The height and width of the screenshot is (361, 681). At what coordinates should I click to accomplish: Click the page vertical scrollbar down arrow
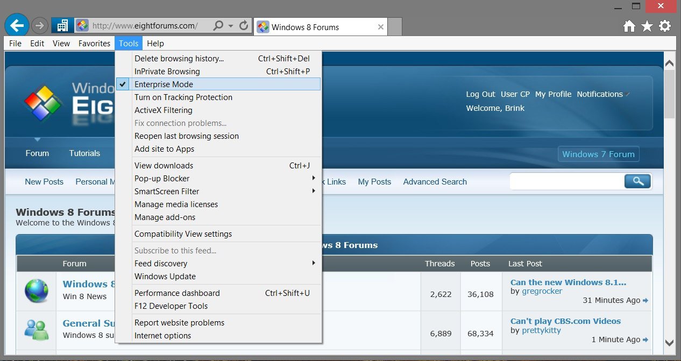point(670,343)
